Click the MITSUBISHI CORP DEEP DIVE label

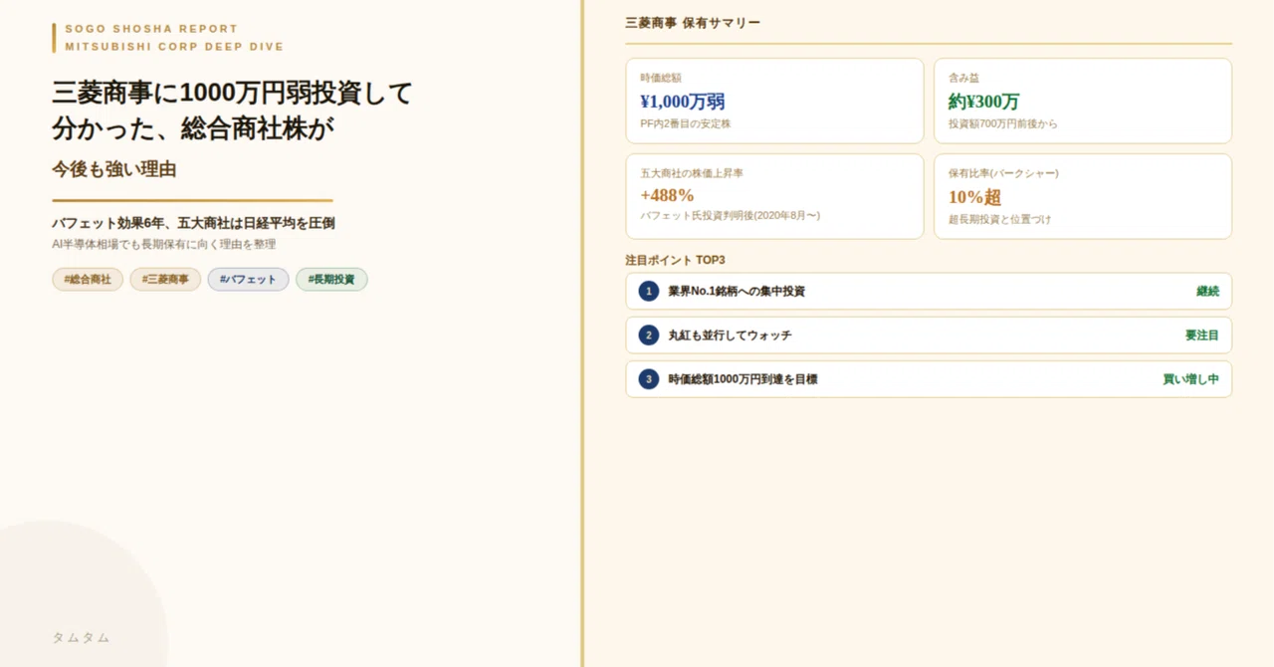(x=174, y=47)
